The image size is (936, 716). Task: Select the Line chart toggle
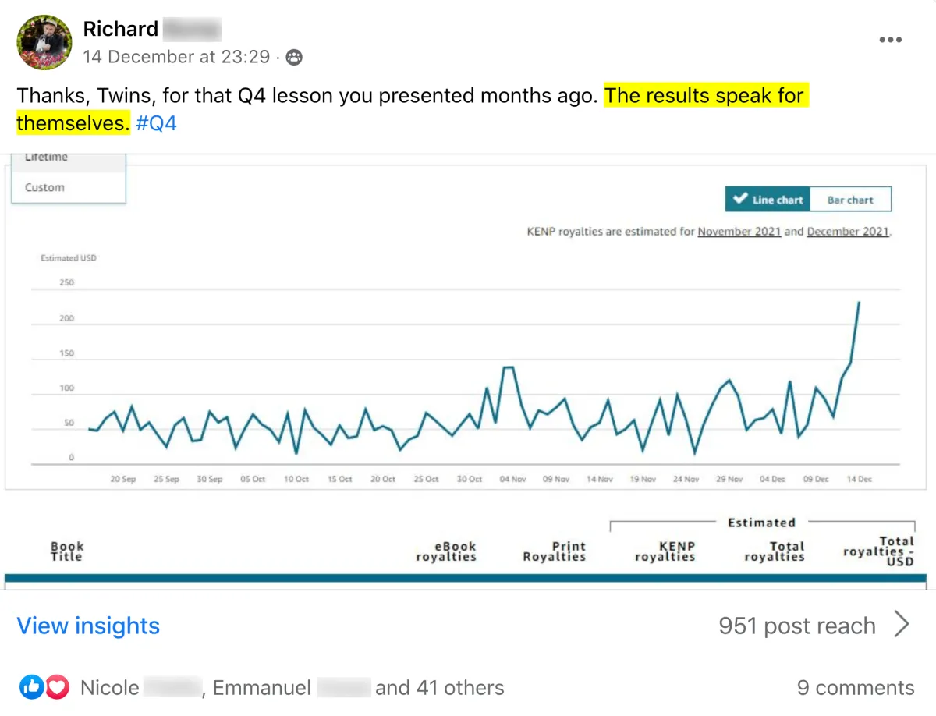[768, 200]
